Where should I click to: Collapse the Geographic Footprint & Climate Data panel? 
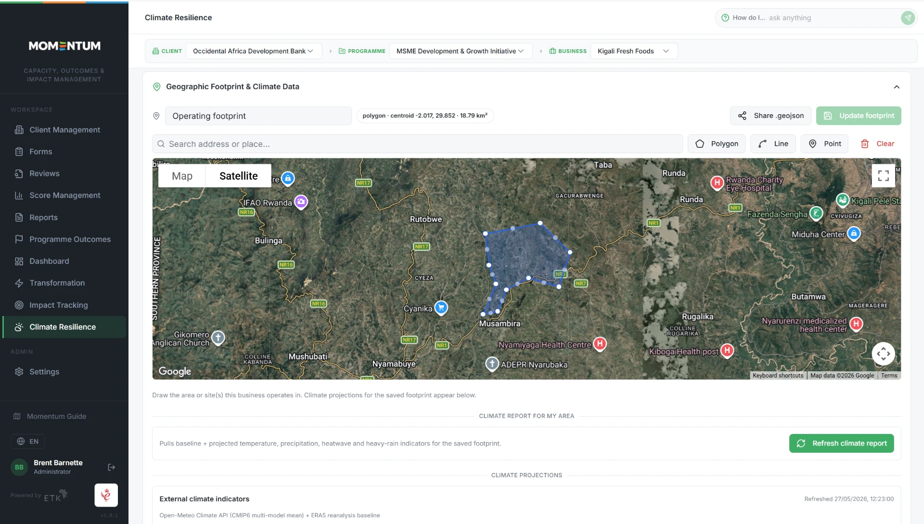click(897, 87)
